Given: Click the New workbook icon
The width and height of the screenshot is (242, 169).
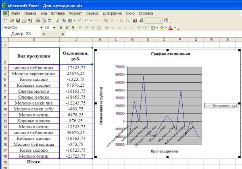Looking at the screenshot, I should click(6, 20).
